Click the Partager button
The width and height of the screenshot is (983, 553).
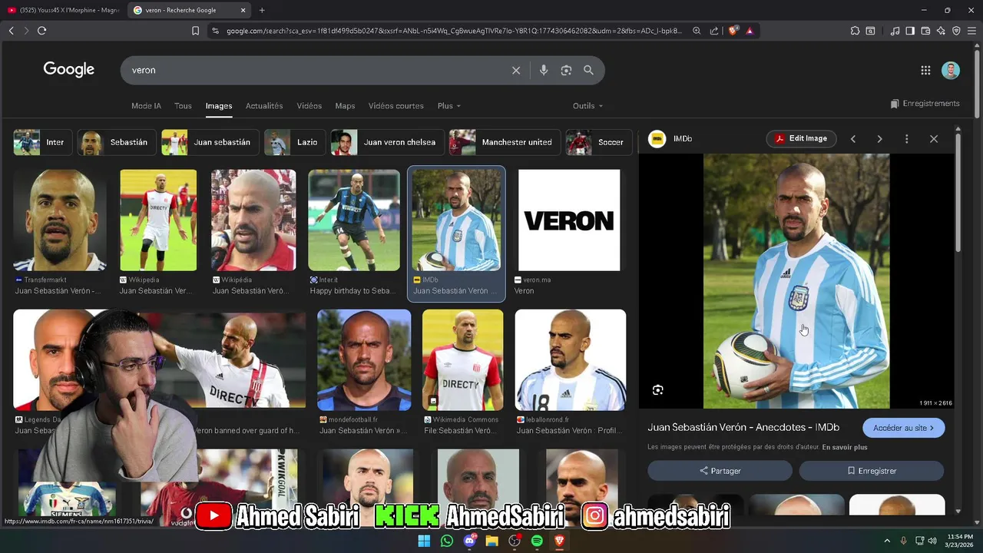(x=720, y=471)
